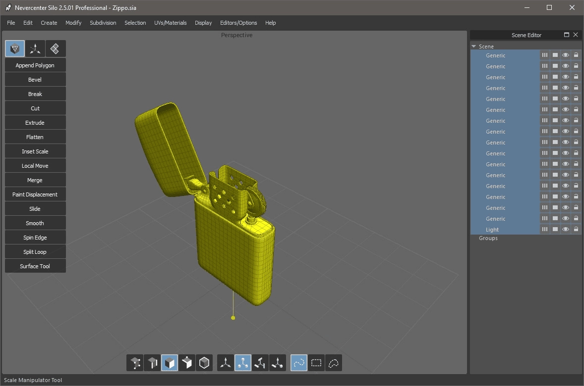Click the Spin Edge button
Screen dimensions: 584x386
[x=35, y=238]
